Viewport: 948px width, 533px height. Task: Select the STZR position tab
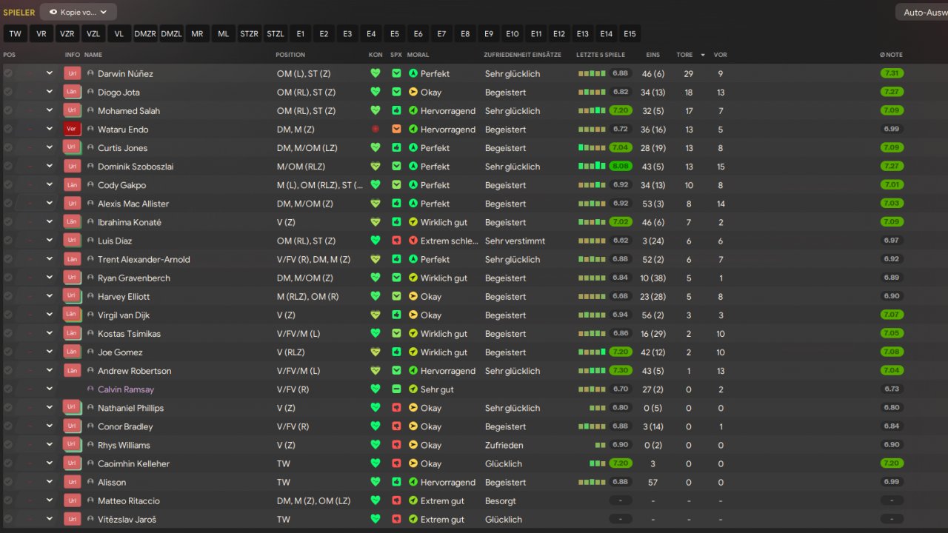250,34
